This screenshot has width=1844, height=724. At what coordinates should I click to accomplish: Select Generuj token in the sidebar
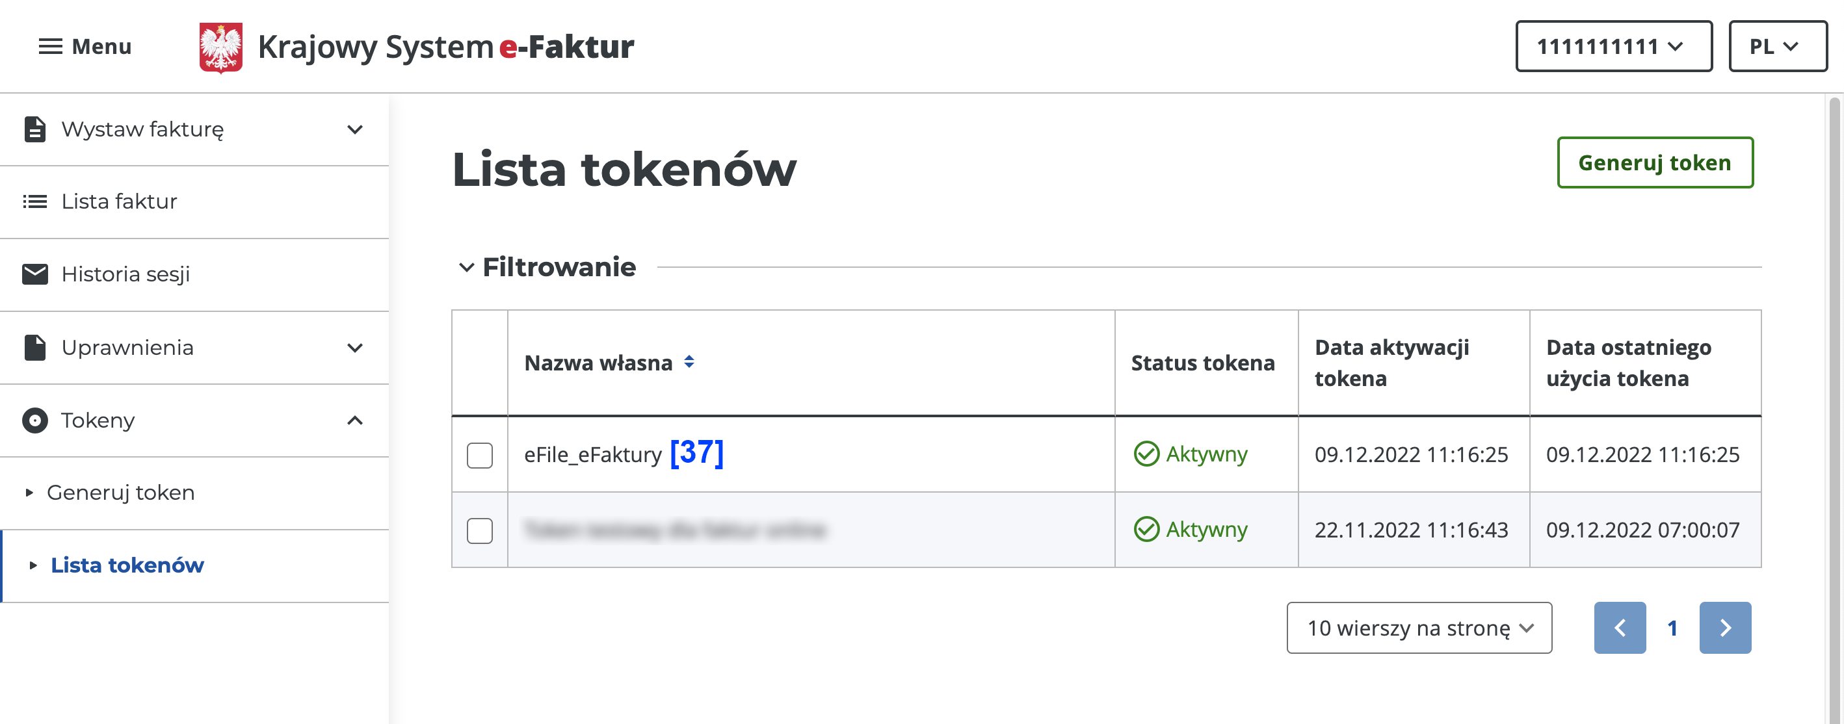tap(120, 492)
